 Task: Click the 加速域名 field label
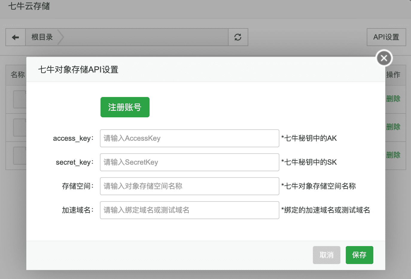tap(78, 210)
